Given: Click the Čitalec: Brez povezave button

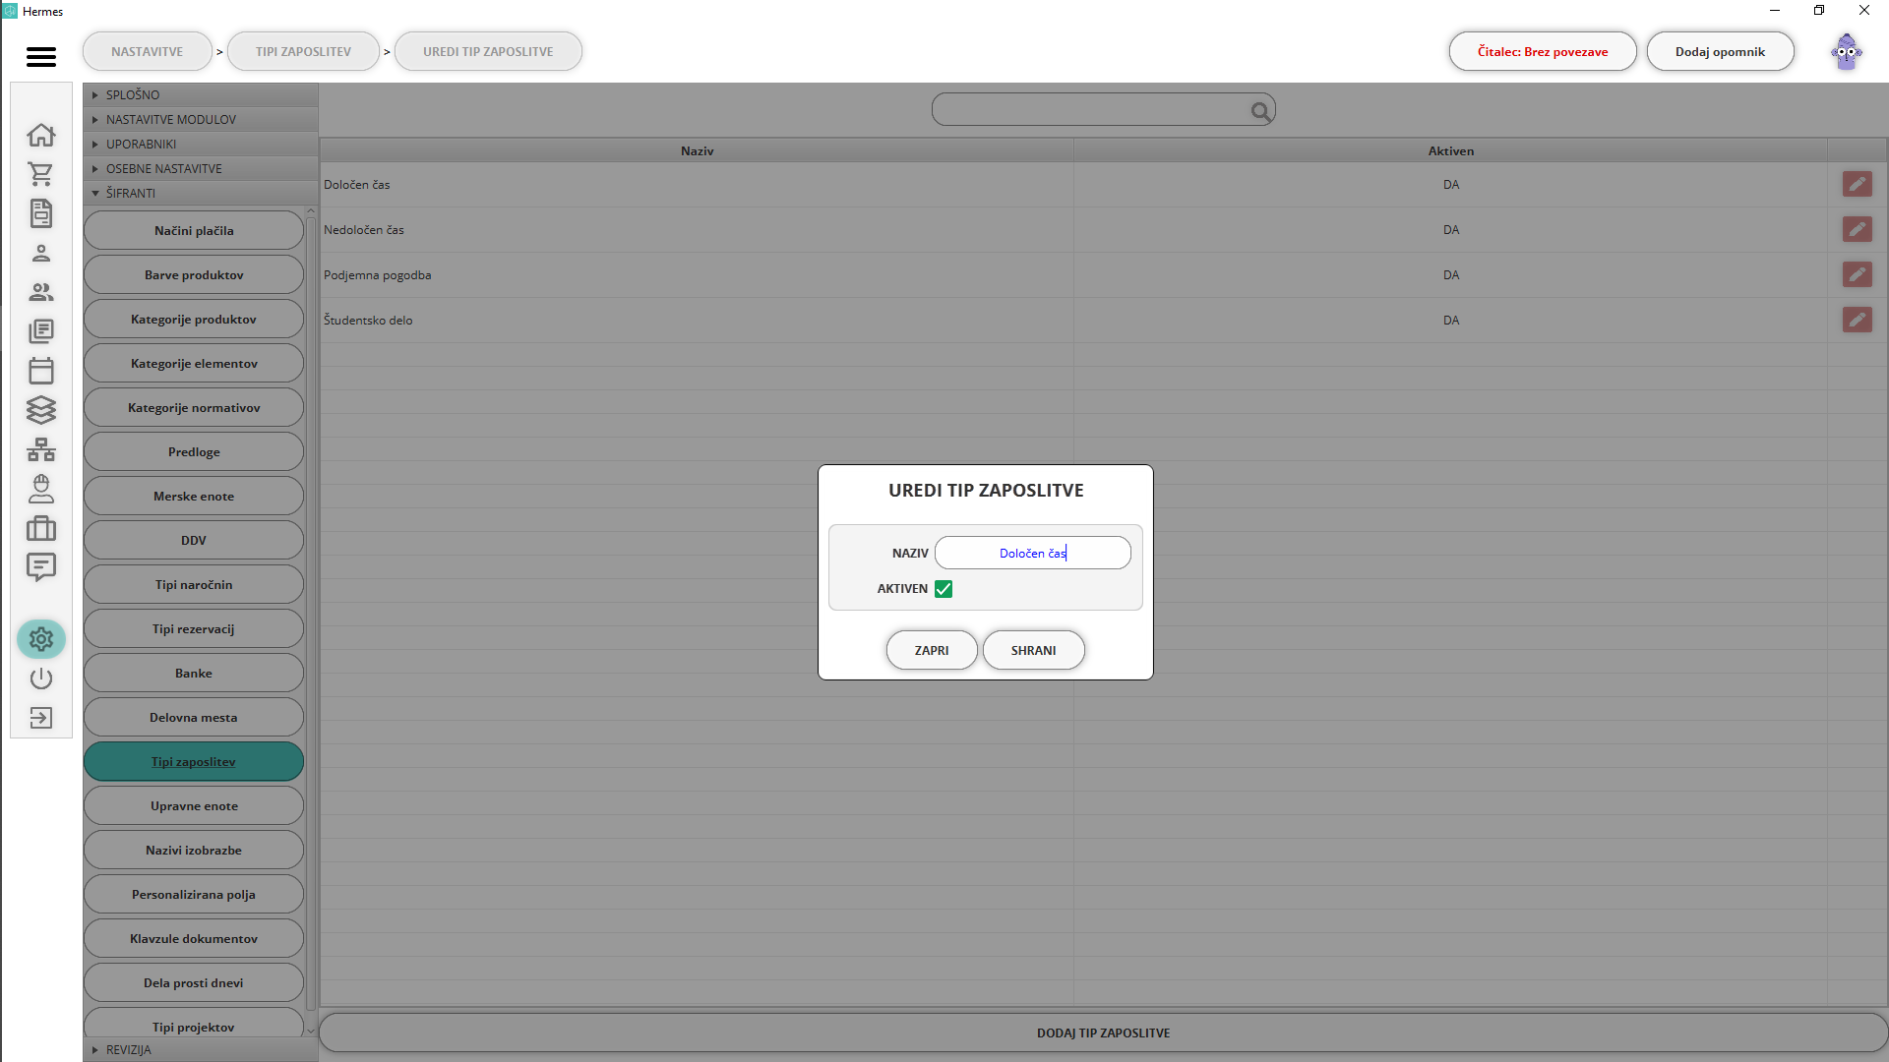Looking at the screenshot, I should [1543, 52].
